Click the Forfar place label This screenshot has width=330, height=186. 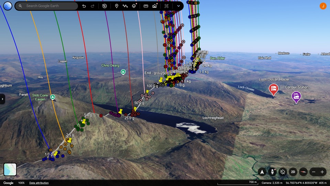click(306, 54)
